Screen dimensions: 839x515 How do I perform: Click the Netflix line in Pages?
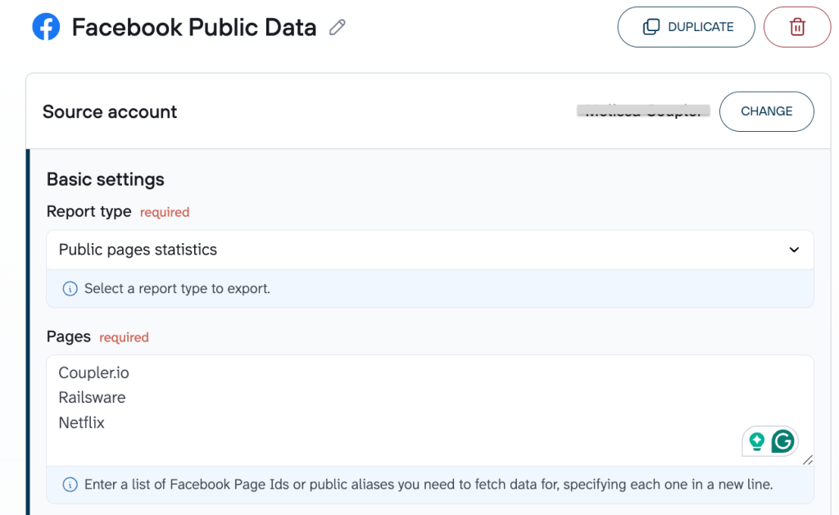pyautogui.click(x=81, y=423)
